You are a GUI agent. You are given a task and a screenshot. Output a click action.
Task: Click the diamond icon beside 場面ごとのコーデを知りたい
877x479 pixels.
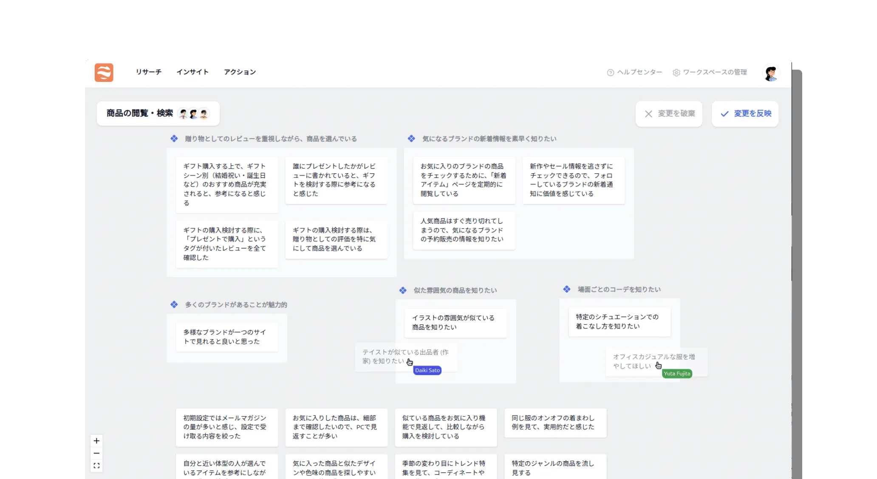click(x=567, y=289)
